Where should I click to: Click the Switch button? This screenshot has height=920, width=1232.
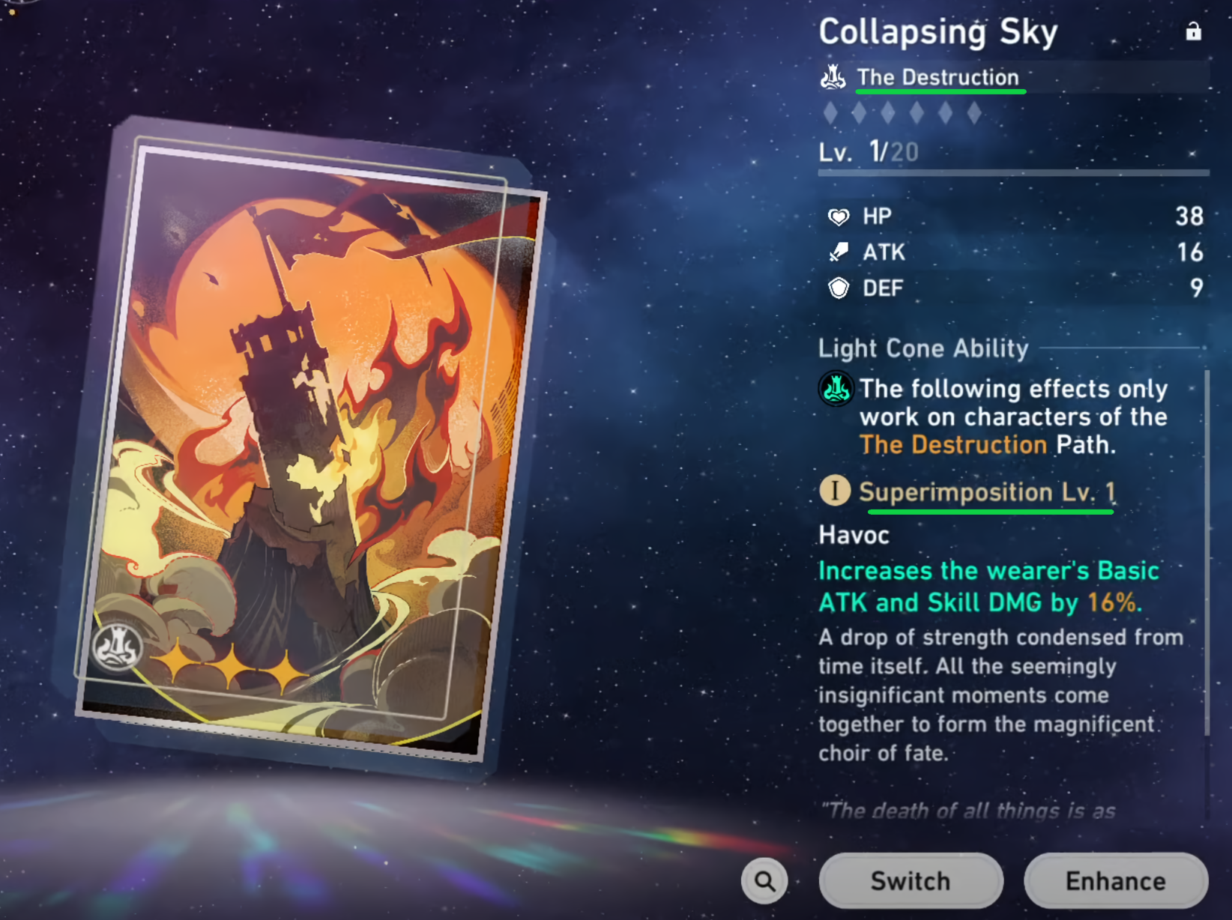click(x=911, y=881)
